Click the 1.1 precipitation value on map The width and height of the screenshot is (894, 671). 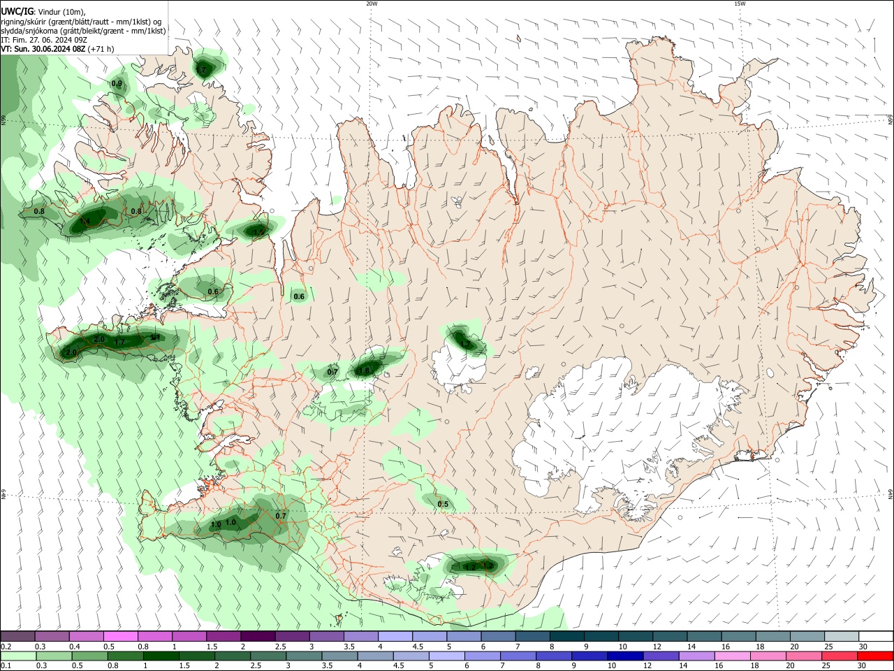pyautogui.click(x=156, y=338)
